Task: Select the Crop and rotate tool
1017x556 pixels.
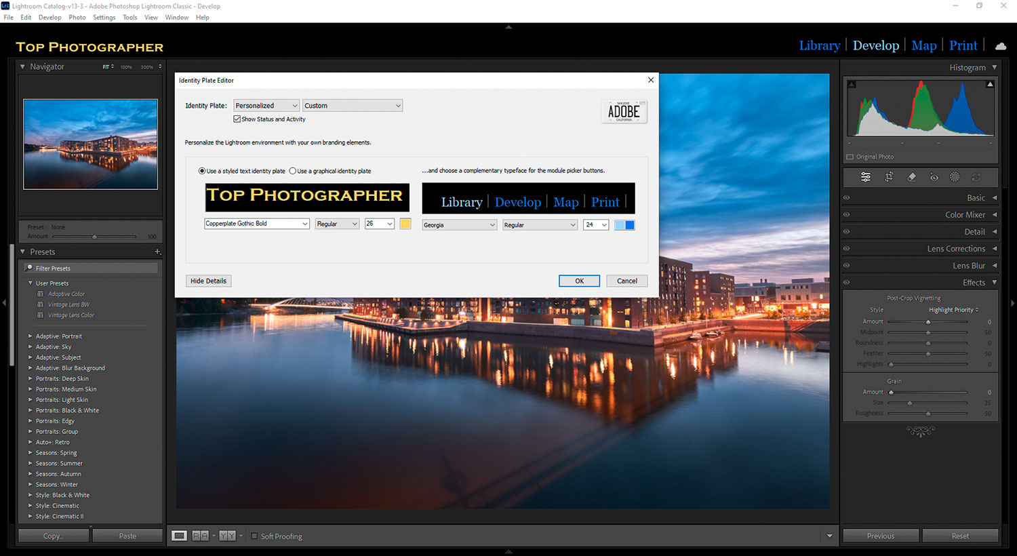Action: pos(889,177)
